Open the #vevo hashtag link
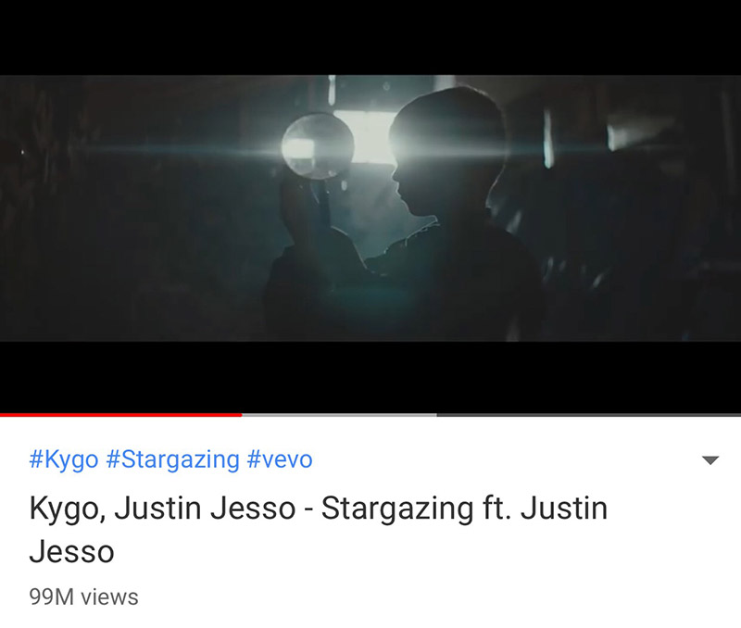The width and height of the screenshot is (741, 628). pyautogui.click(x=280, y=459)
